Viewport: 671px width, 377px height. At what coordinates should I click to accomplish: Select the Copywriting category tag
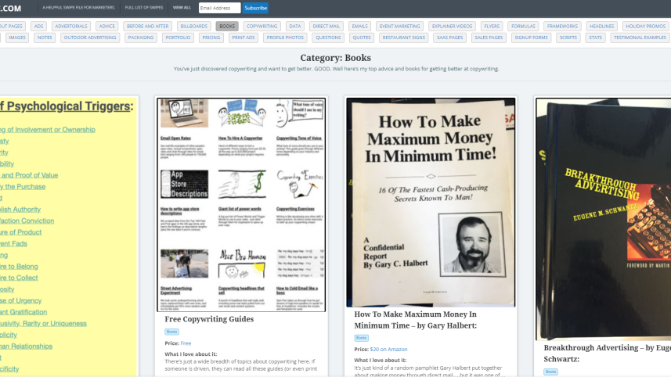[x=261, y=26]
